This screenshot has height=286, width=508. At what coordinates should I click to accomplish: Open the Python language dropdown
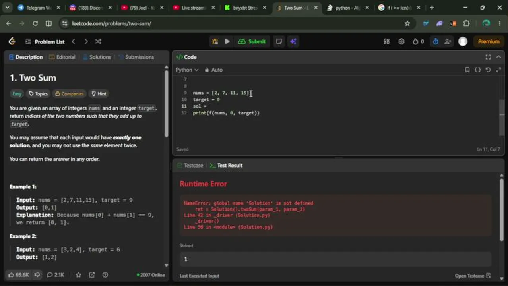tap(187, 70)
